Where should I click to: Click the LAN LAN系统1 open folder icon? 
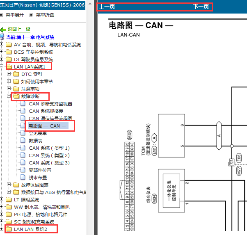tap(9, 66)
